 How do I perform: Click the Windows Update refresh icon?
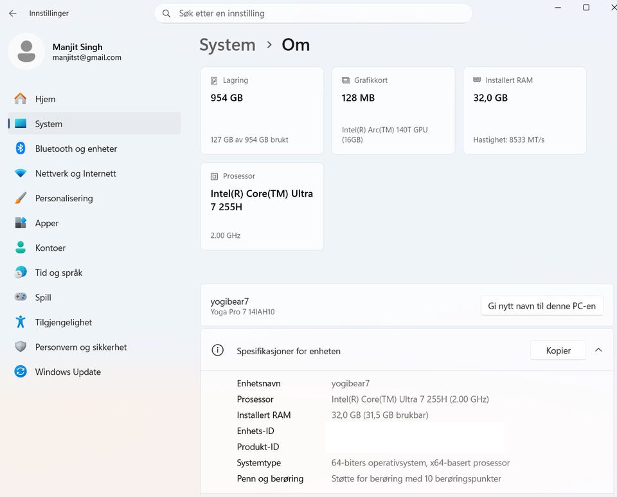tap(21, 372)
